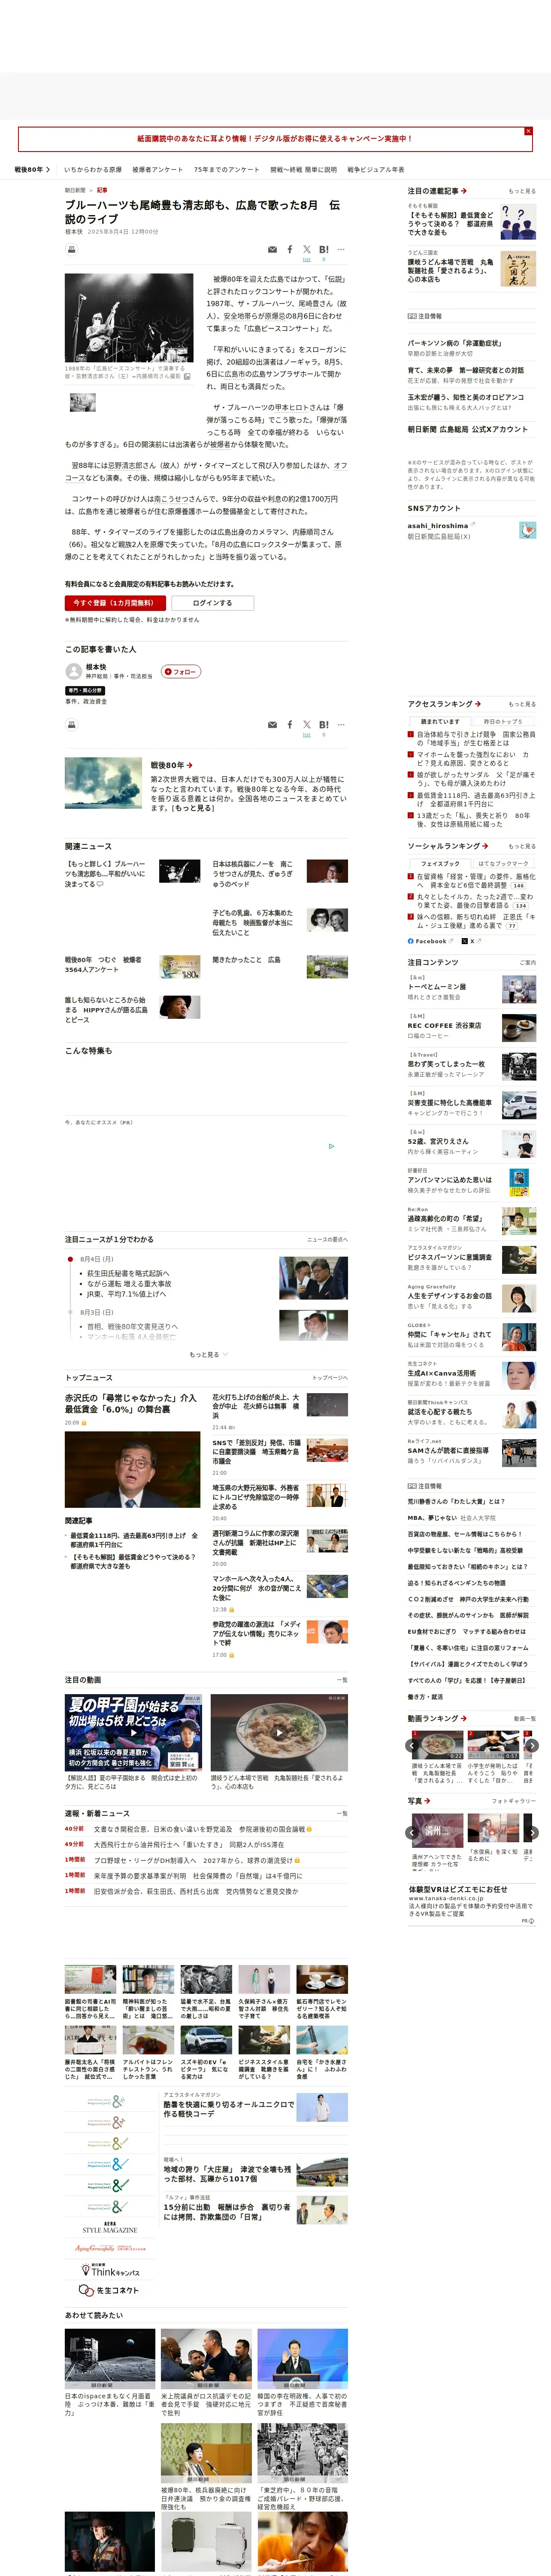This screenshot has width=551, height=2576.
Task: Open 戦争ビジュアル年表 nav item
Action: click(x=376, y=169)
